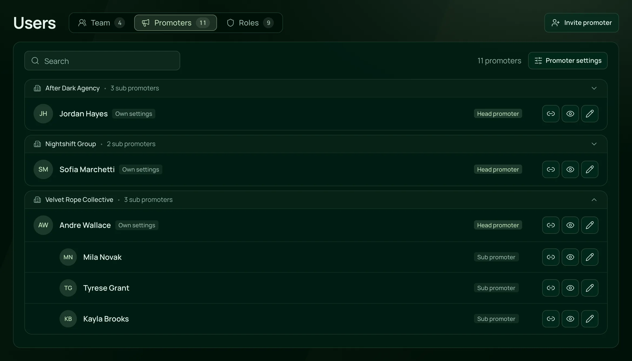Select the Promoters tab
This screenshot has height=361, width=632.
point(175,23)
